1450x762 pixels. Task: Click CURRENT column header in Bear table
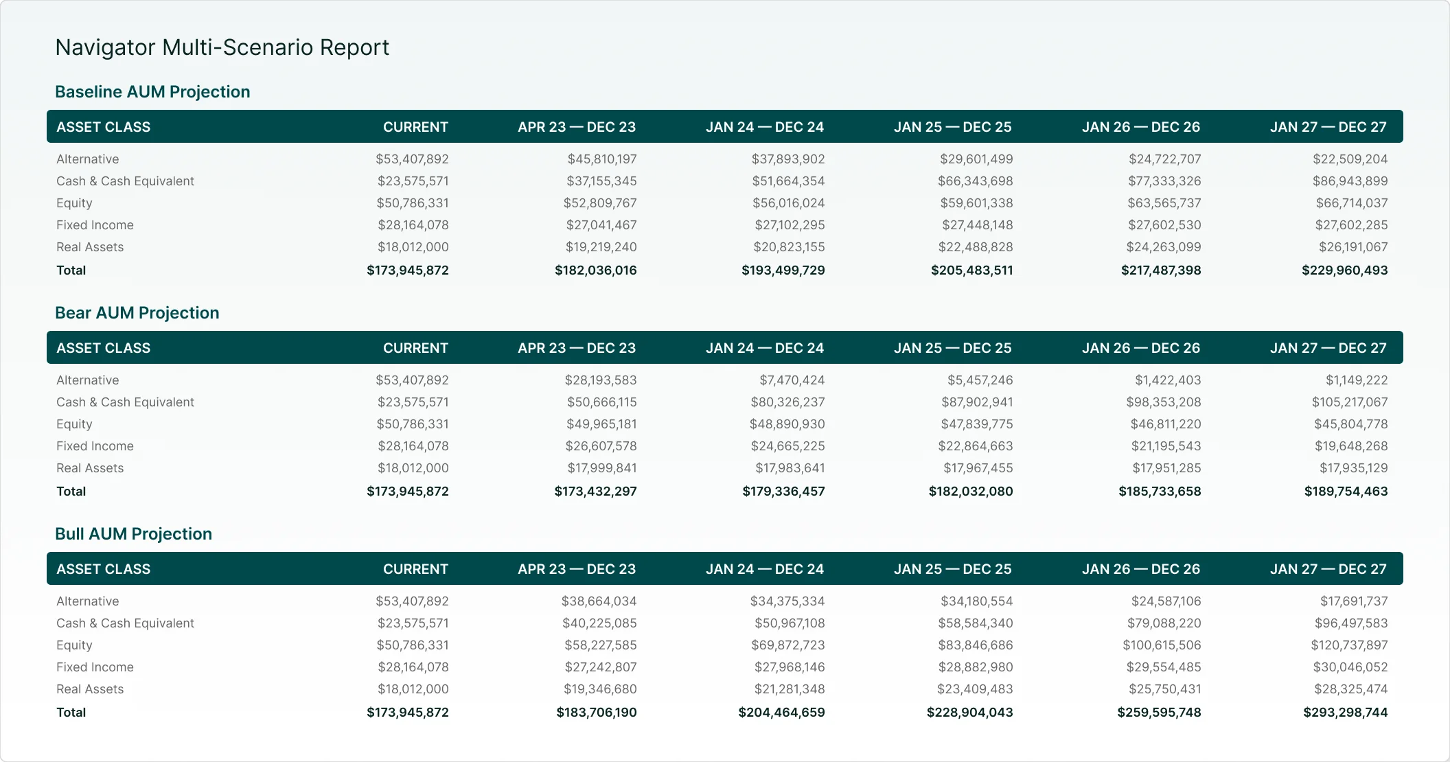pyautogui.click(x=415, y=348)
